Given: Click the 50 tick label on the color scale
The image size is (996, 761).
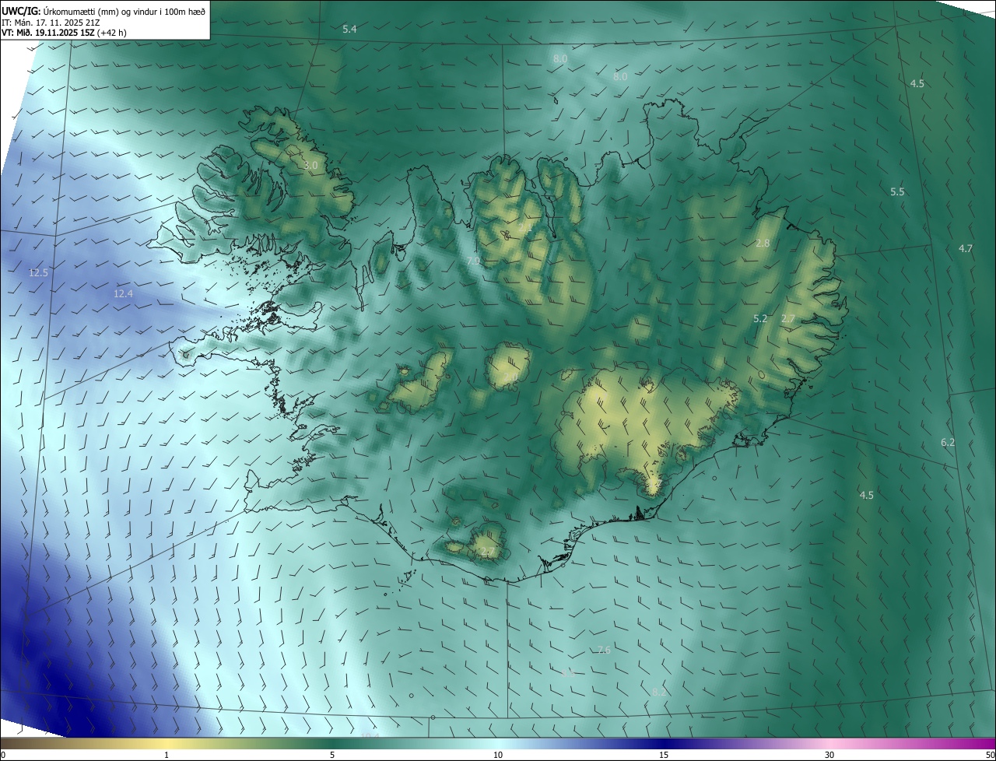Looking at the screenshot, I should click(x=990, y=756).
